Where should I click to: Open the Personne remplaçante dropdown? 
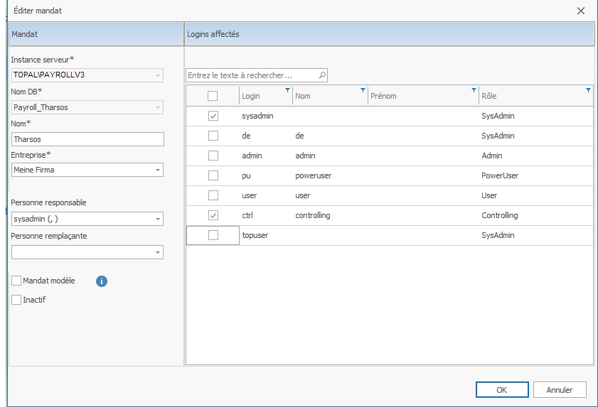coord(157,252)
